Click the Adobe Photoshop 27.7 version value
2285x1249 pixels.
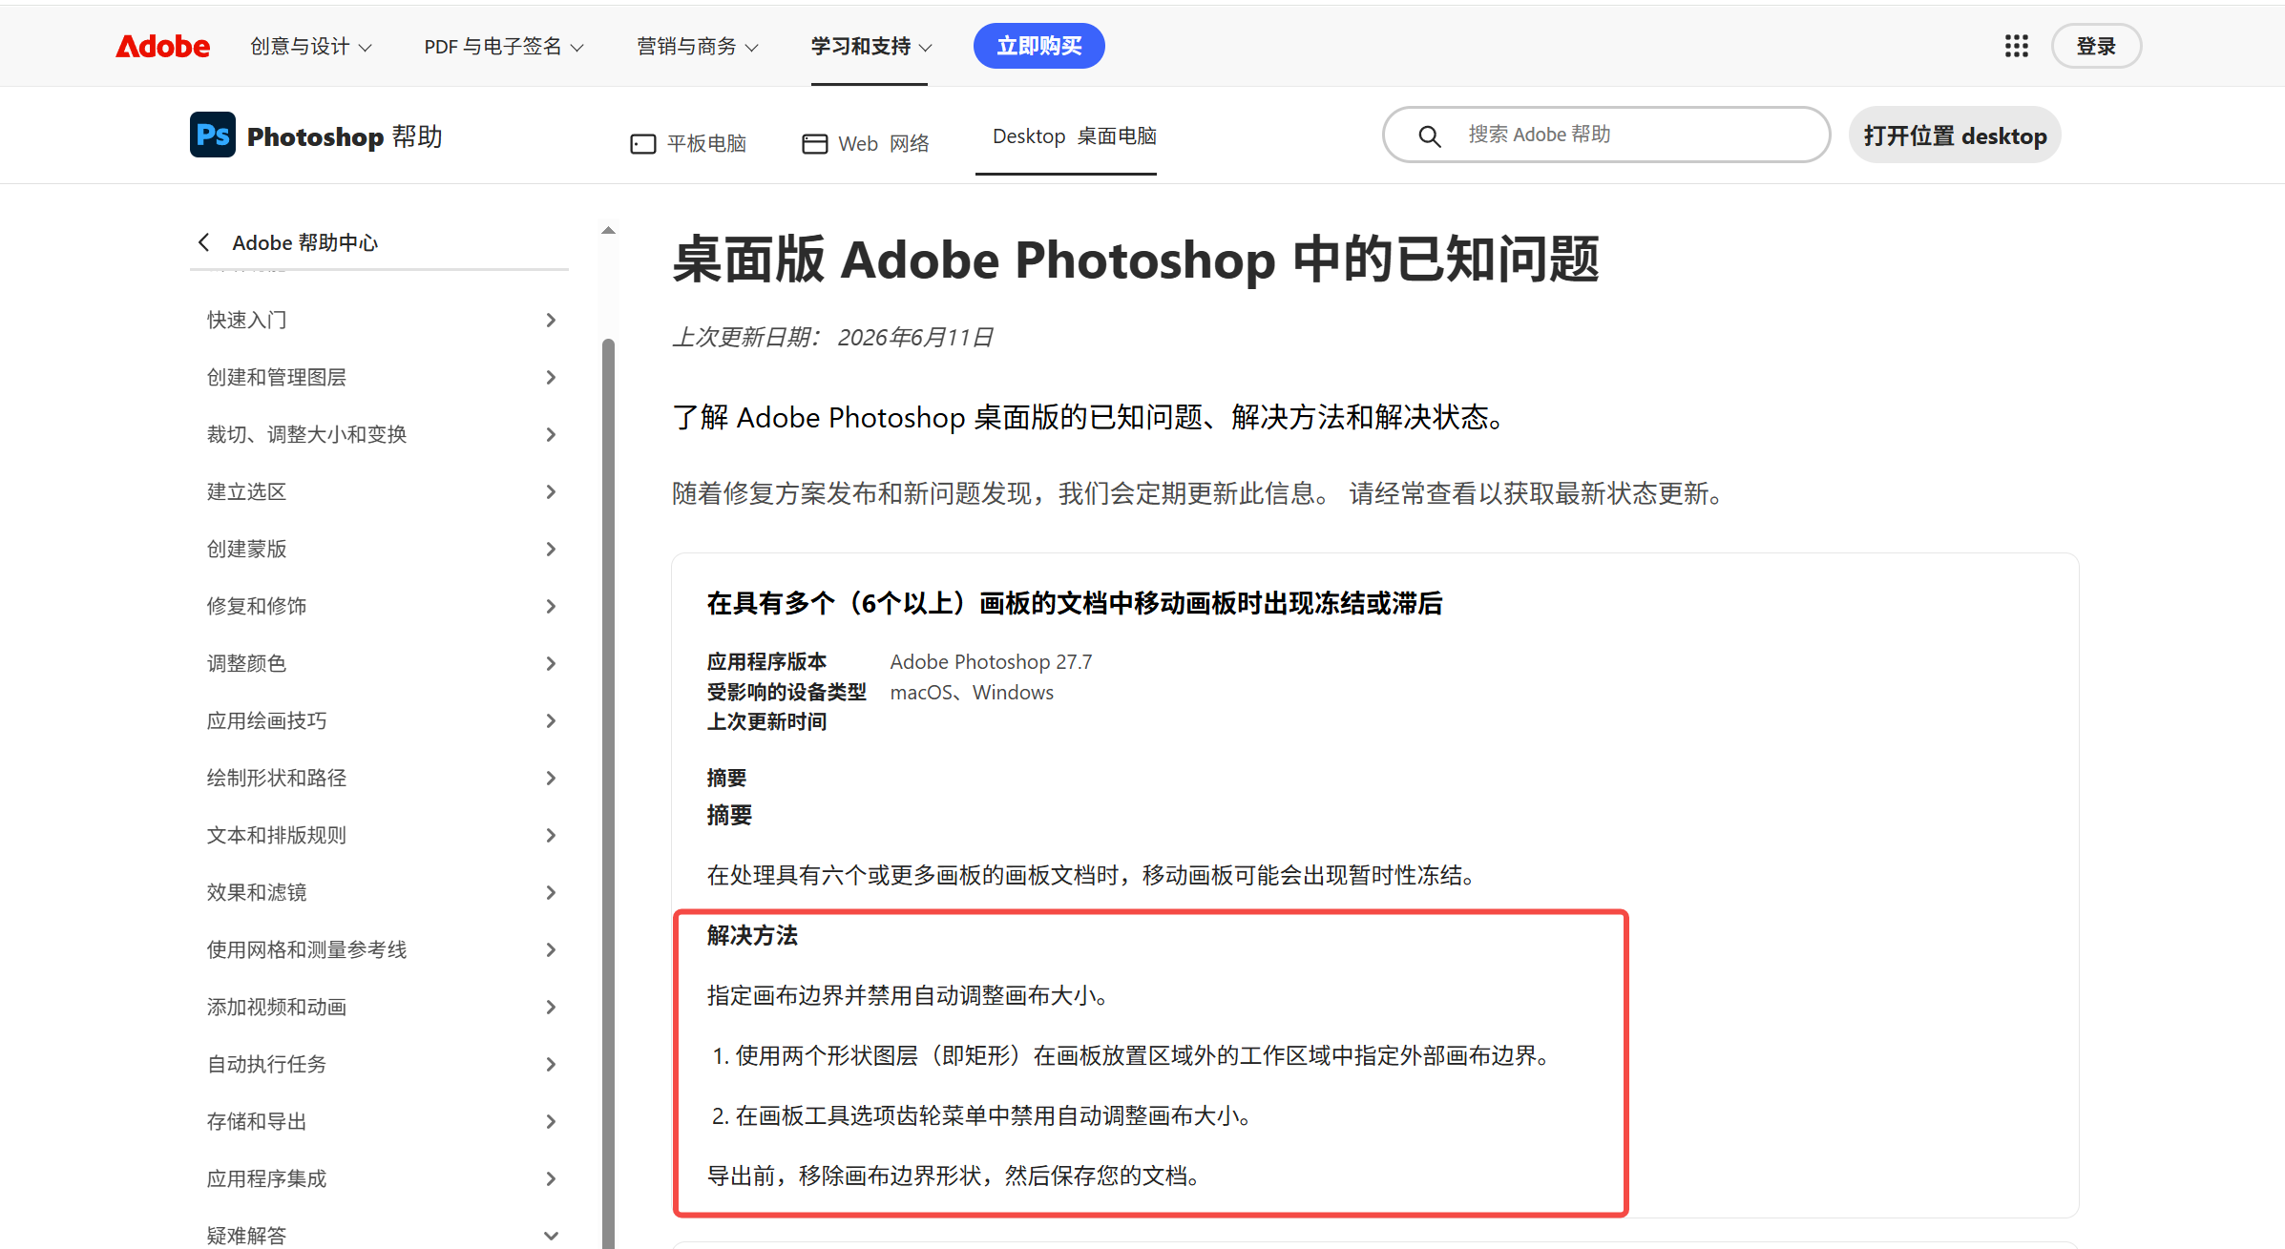pyautogui.click(x=991, y=661)
